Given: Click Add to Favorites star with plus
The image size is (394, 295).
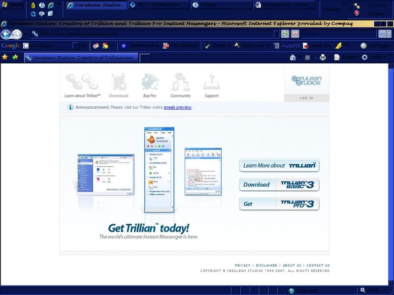Looking at the screenshot, I should click(15, 57).
